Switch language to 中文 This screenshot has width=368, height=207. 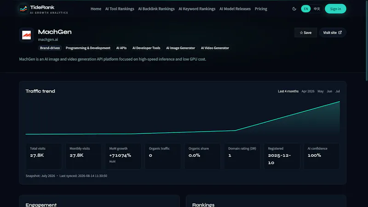317,9
